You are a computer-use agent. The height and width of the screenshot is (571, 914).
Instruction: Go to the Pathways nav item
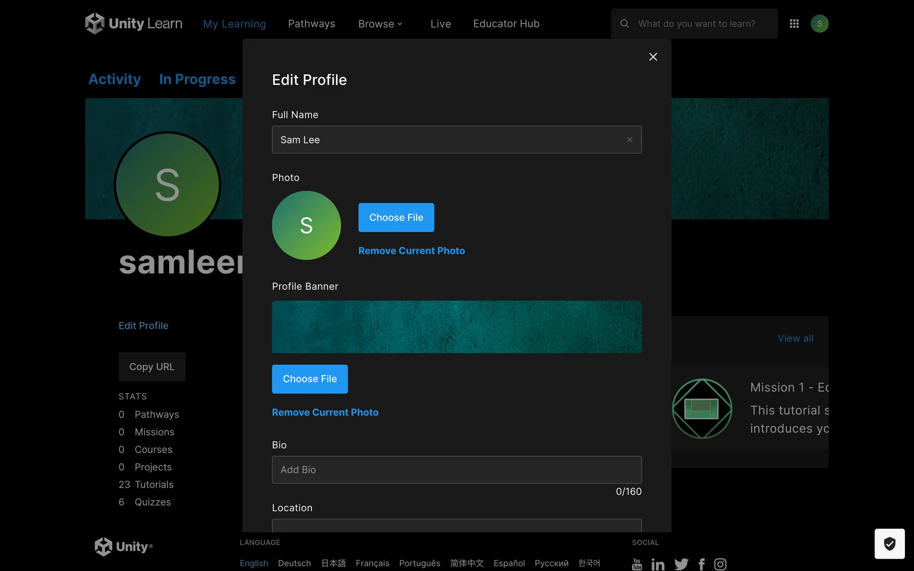(311, 24)
